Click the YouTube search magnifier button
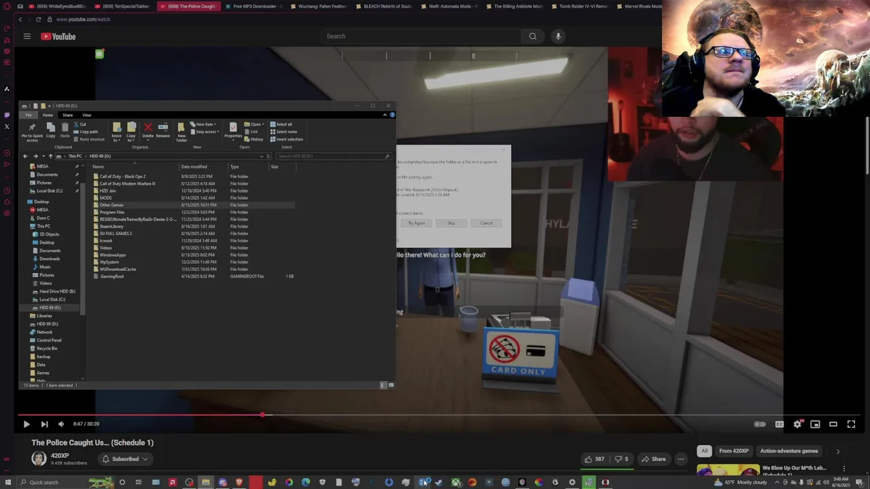This screenshot has width=870, height=489. click(532, 36)
